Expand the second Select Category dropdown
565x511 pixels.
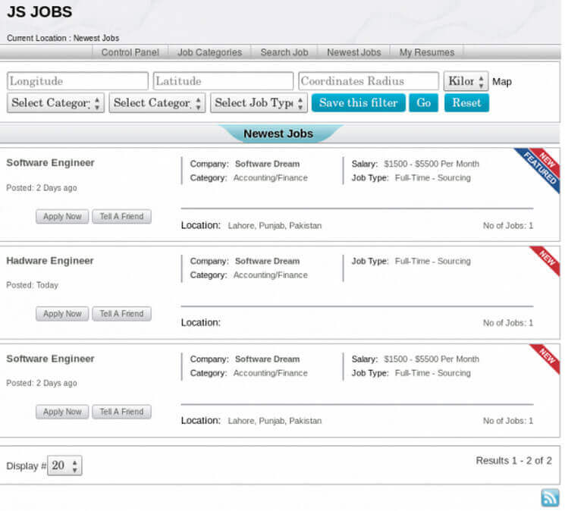[157, 103]
